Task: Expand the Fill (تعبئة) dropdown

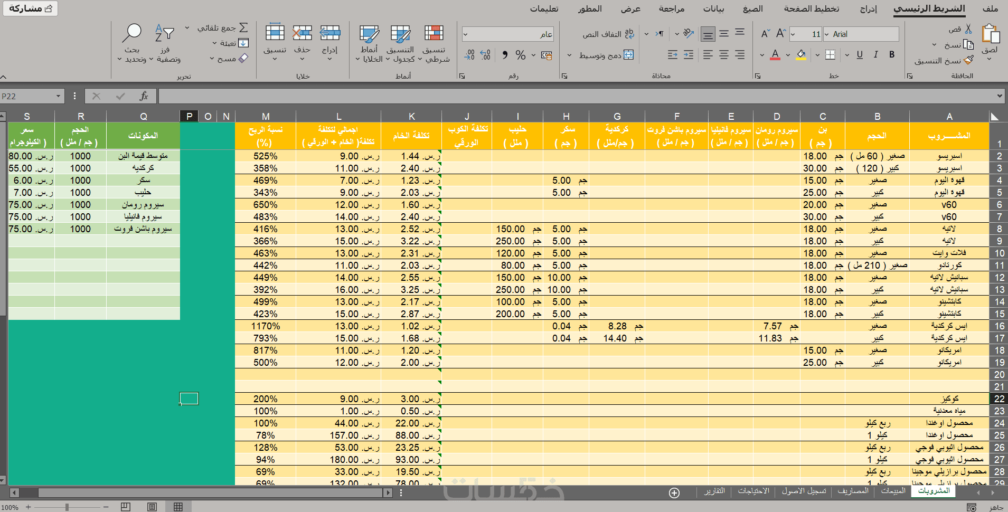Action: click(214, 43)
